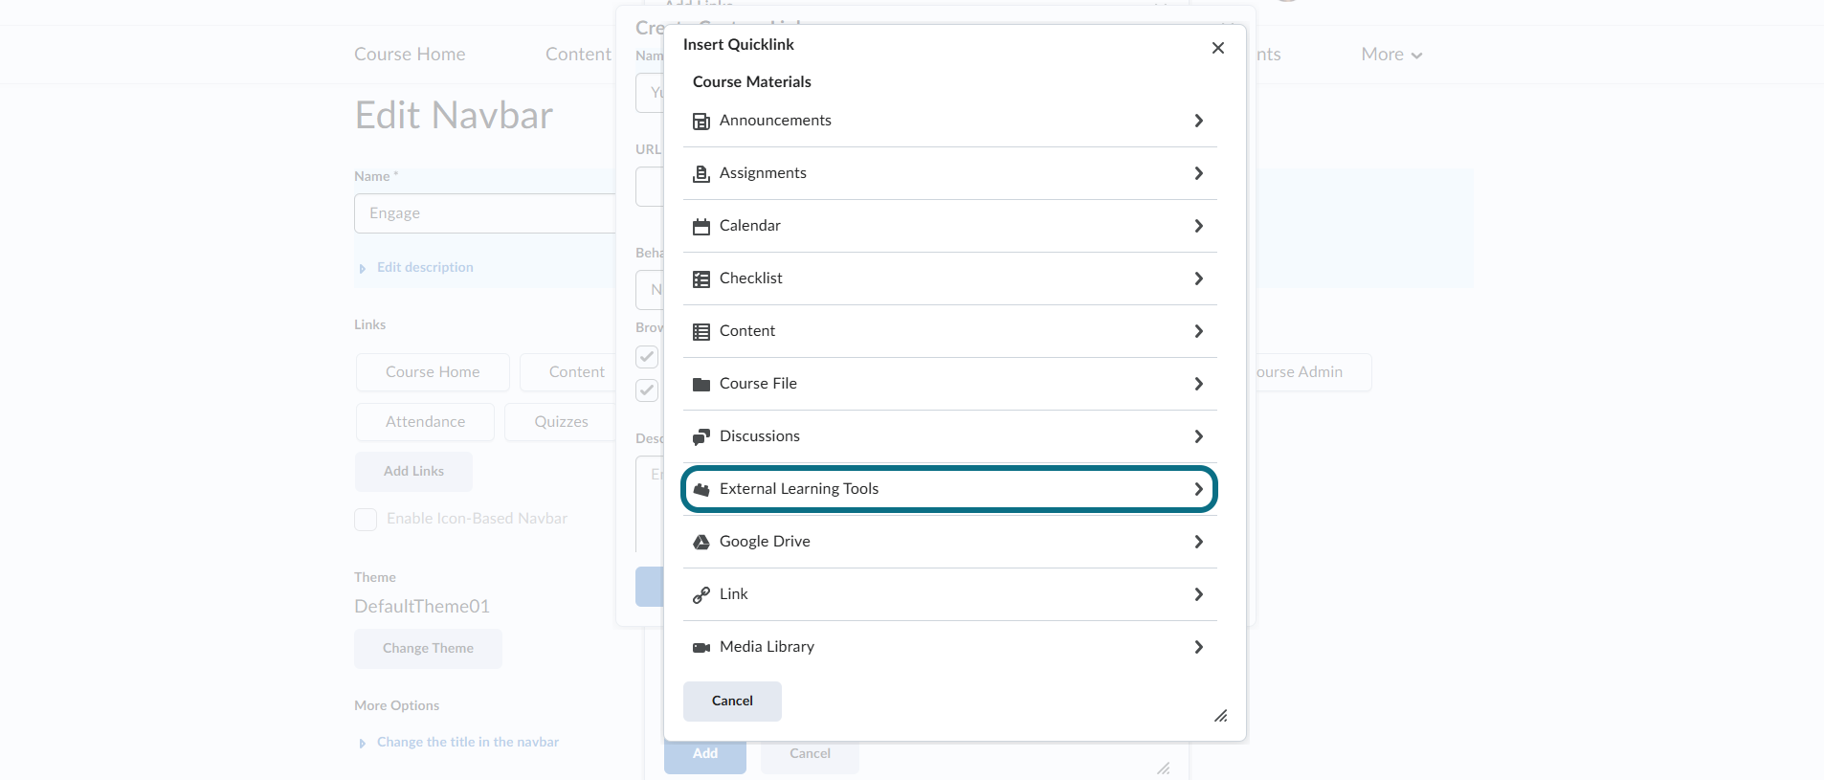Screen dimensions: 1824x780
Task: Expand the Google Drive chevron arrow
Action: pos(1198,542)
